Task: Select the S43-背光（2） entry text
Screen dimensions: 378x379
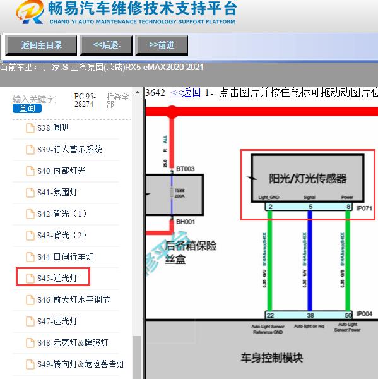Action: [62, 235]
